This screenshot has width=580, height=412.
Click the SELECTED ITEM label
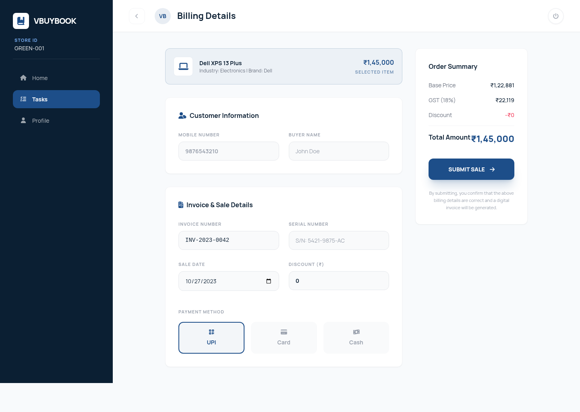374,72
